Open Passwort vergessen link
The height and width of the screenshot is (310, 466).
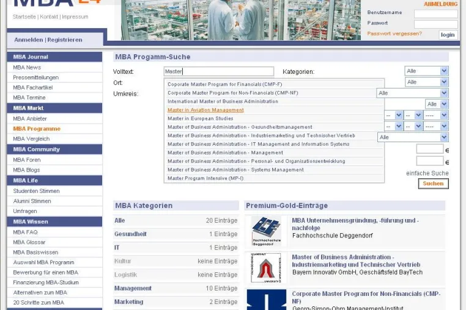point(394,34)
